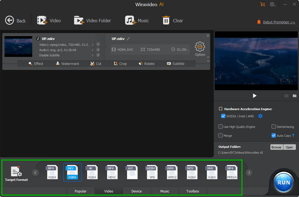Switch to the Video tab
Image resolution: width=299 pixels, height=197 pixels.
(108, 191)
